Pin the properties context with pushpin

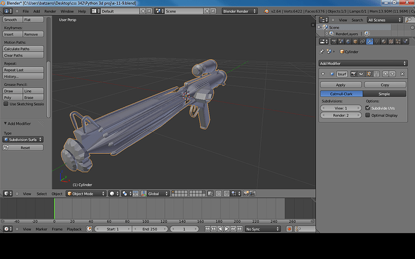tap(322, 52)
